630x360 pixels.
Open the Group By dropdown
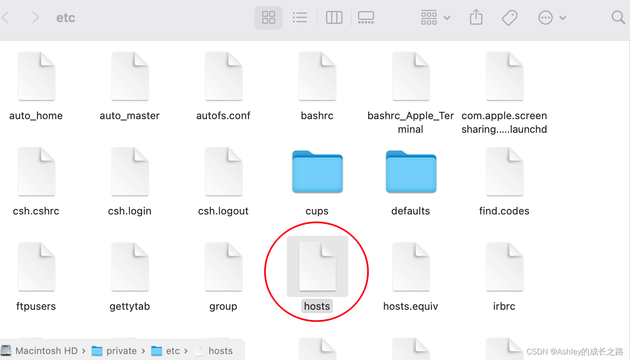[x=435, y=17]
